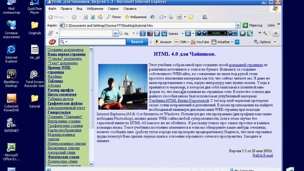Click the address bar path field
The width and height of the screenshot is (304, 171).
148,25
